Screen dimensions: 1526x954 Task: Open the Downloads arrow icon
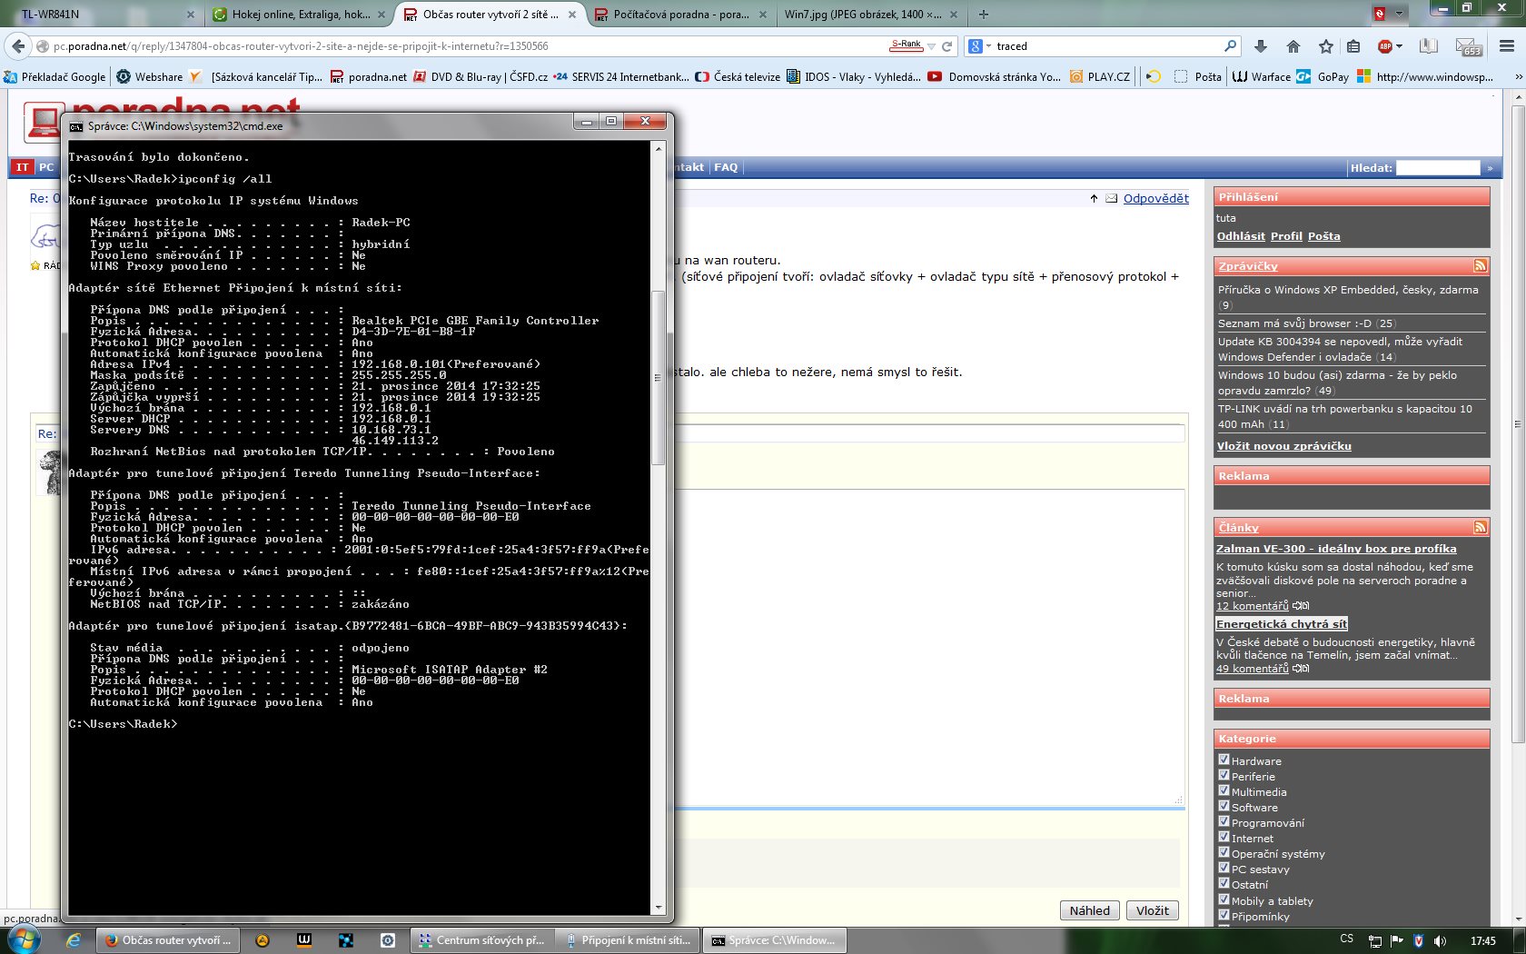[1261, 46]
